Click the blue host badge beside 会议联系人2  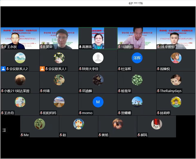[x=3, y=69]
